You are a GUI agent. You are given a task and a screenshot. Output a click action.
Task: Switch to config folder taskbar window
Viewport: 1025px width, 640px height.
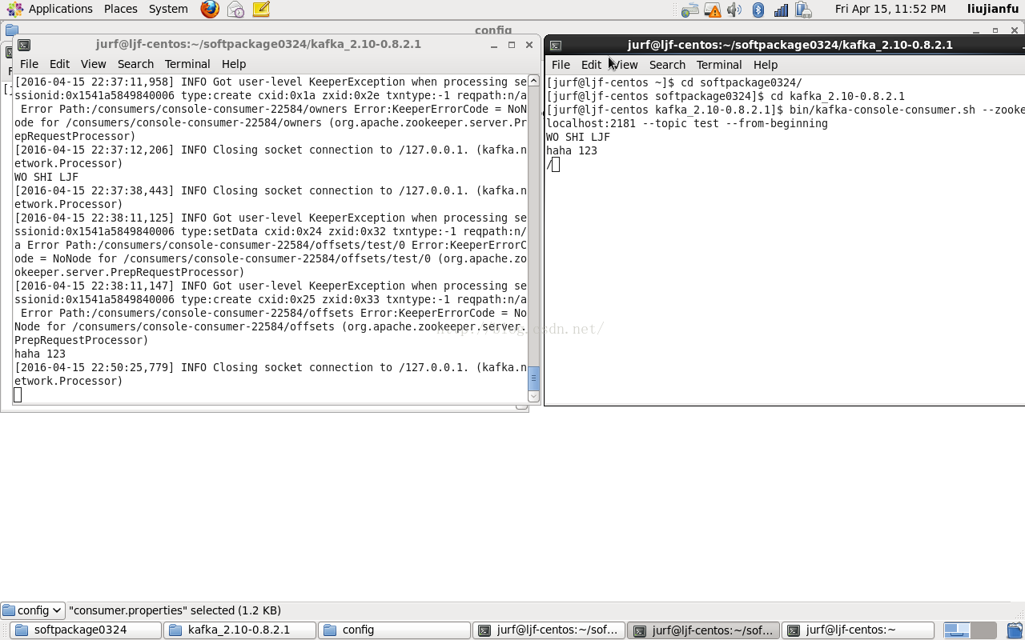click(x=394, y=630)
